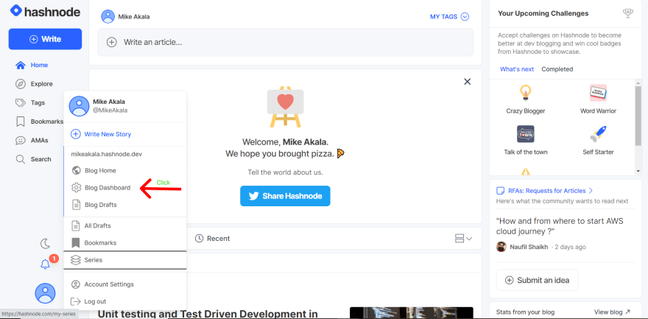The height and width of the screenshot is (319, 648).
Task: Click the Talk of the town badge
Action: click(526, 141)
